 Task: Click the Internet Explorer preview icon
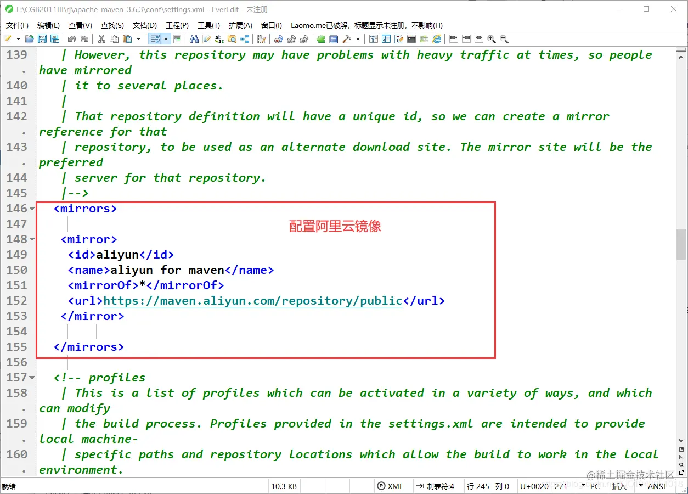tap(436, 39)
